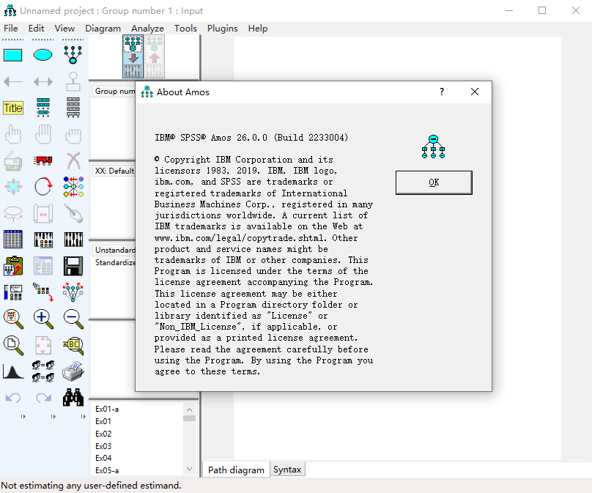The height and width of the screenshot is (493, 592).
Task: Expand the rightmost toolbar column overflow arrow
Action: point(82,417)
